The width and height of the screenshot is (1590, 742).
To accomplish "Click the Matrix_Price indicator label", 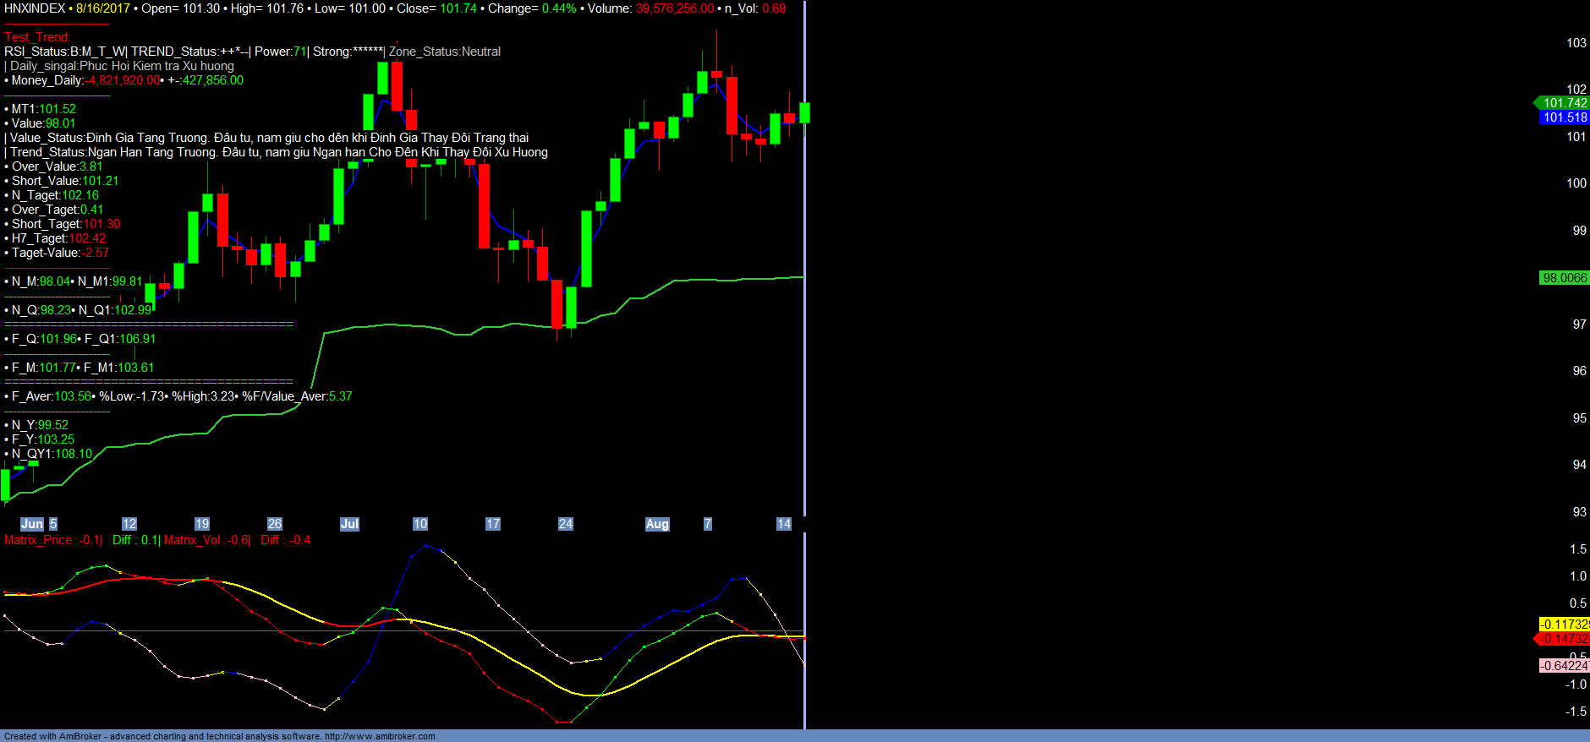I will [x=52, y=540].
